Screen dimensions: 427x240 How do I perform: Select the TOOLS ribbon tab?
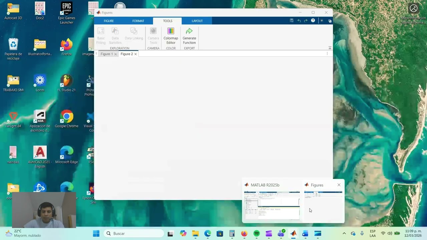tap(167, 21)
